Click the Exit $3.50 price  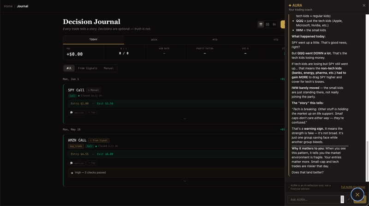click(105, 103)
